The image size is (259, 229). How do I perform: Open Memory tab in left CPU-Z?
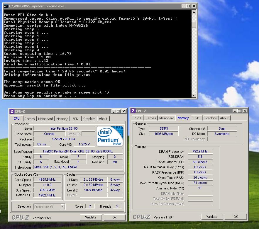point(62,119)
